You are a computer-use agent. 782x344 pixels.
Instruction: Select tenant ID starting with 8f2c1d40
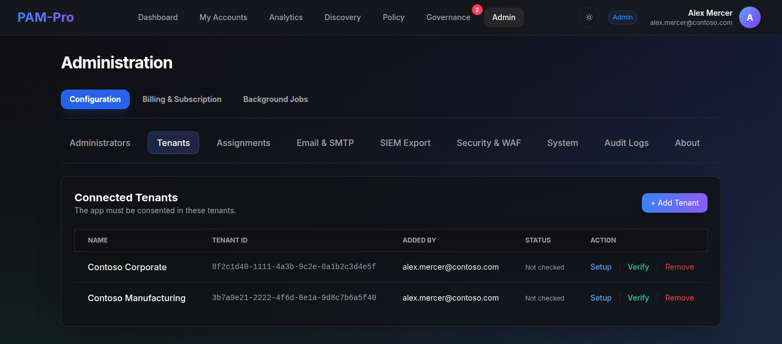pos(294,267)
